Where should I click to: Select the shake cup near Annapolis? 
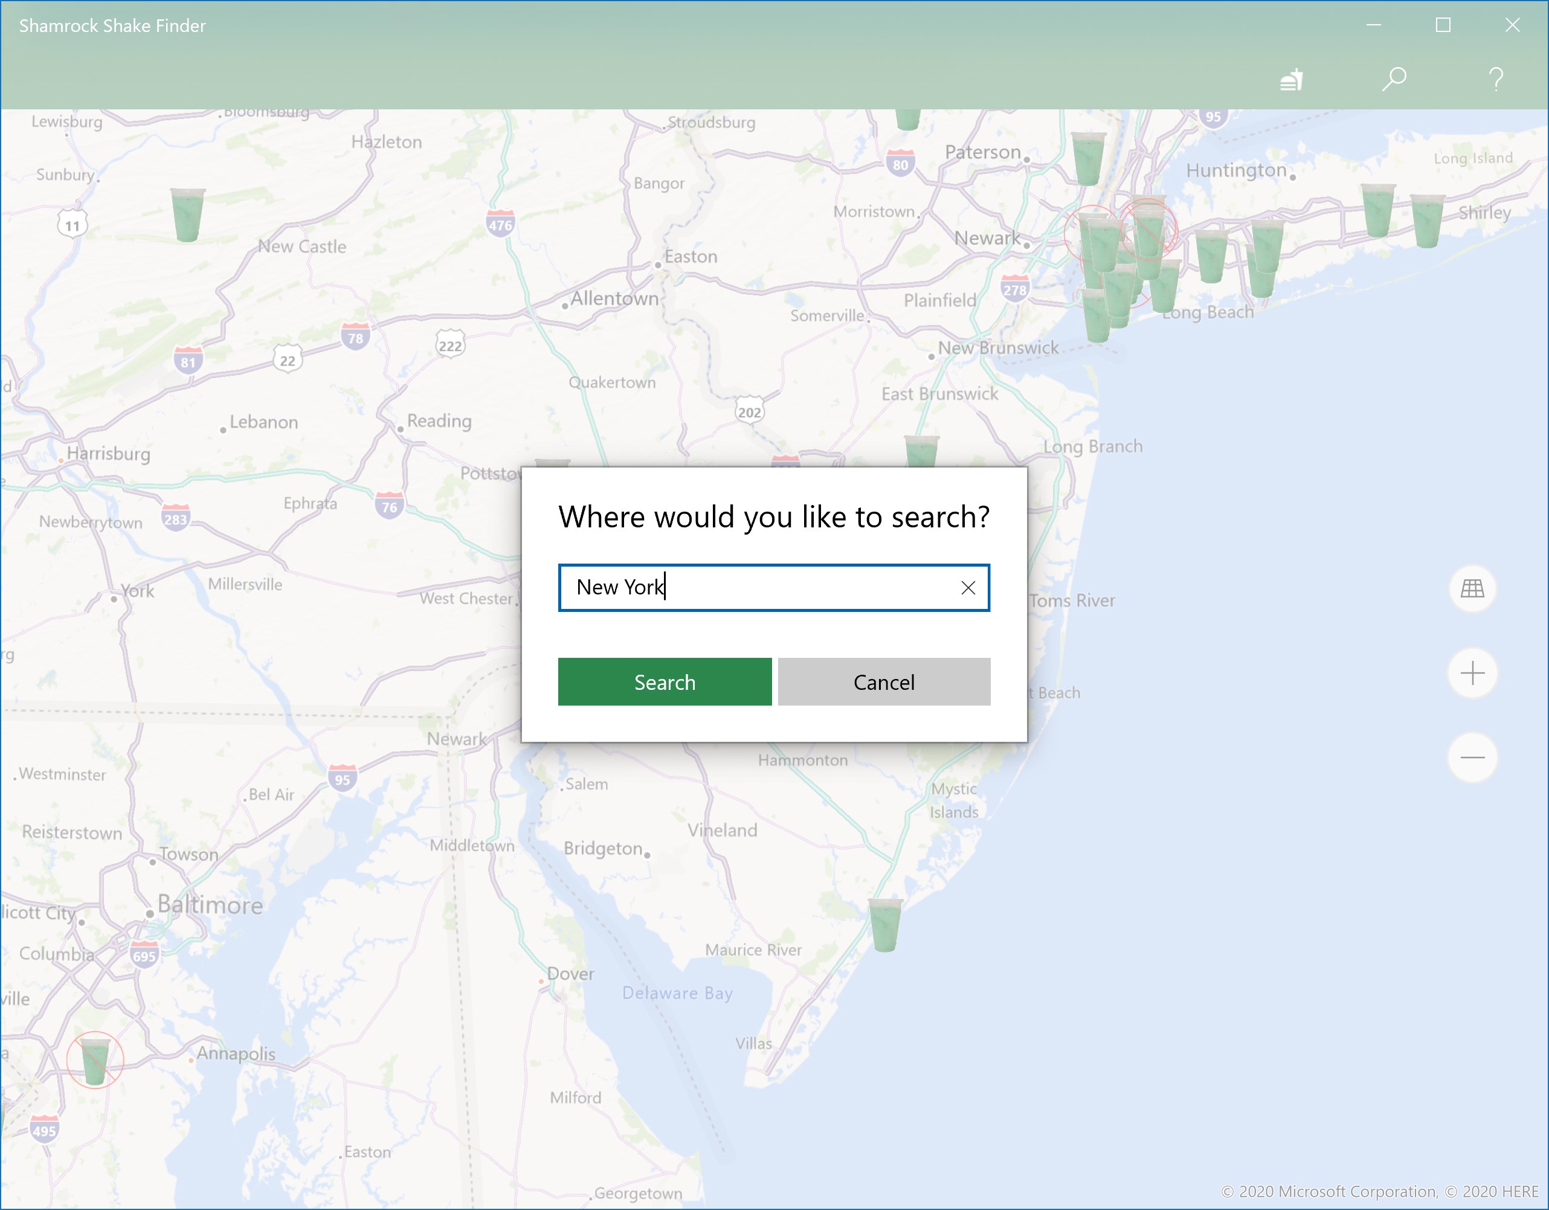click(x=94, y=1061)
